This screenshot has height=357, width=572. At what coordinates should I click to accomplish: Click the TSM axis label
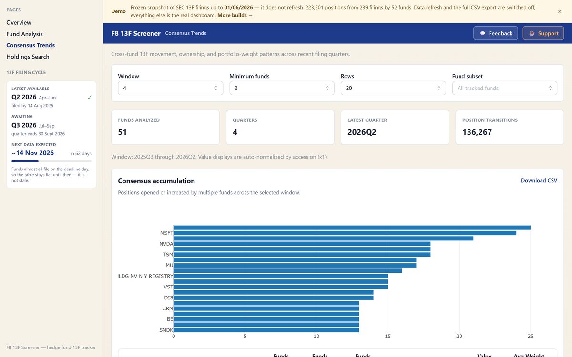[x=168, y=255]
